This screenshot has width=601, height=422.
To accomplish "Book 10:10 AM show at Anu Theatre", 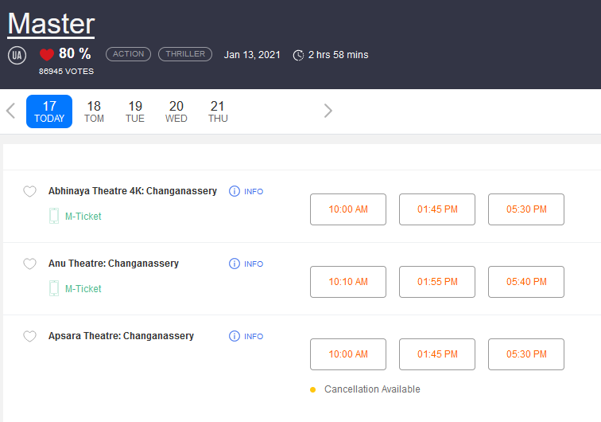I will 348,282.
